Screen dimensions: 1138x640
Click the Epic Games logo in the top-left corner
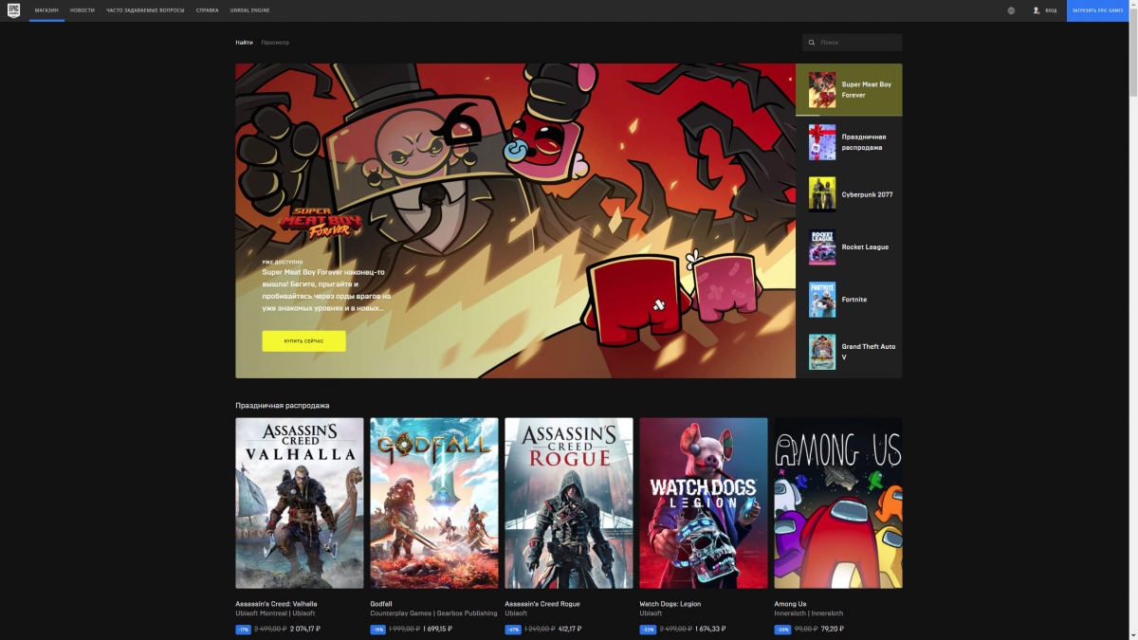coord(13,10)
